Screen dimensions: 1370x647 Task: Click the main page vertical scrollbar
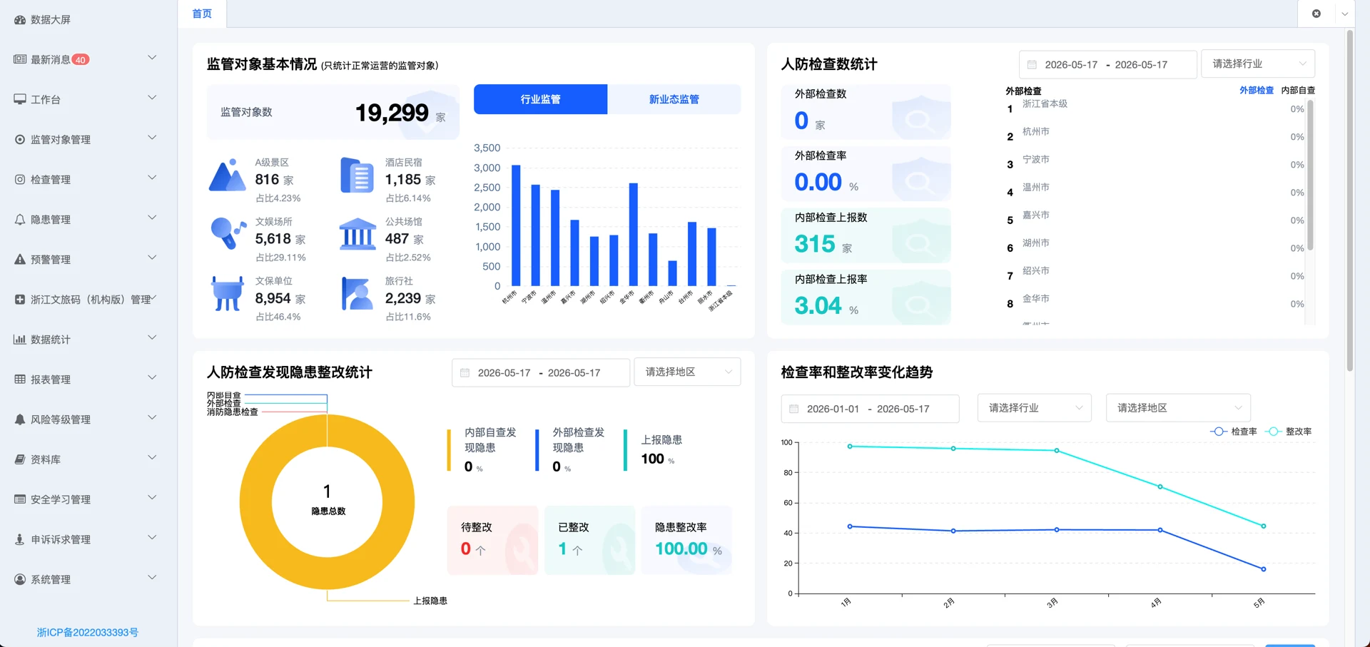point(1349,200)
